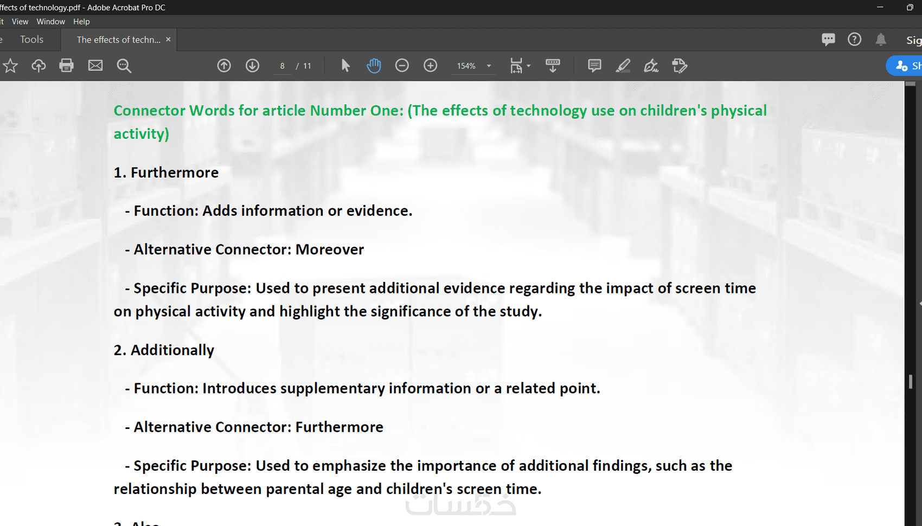
Task: Go to previous page arrow
Action: [224, 66]
